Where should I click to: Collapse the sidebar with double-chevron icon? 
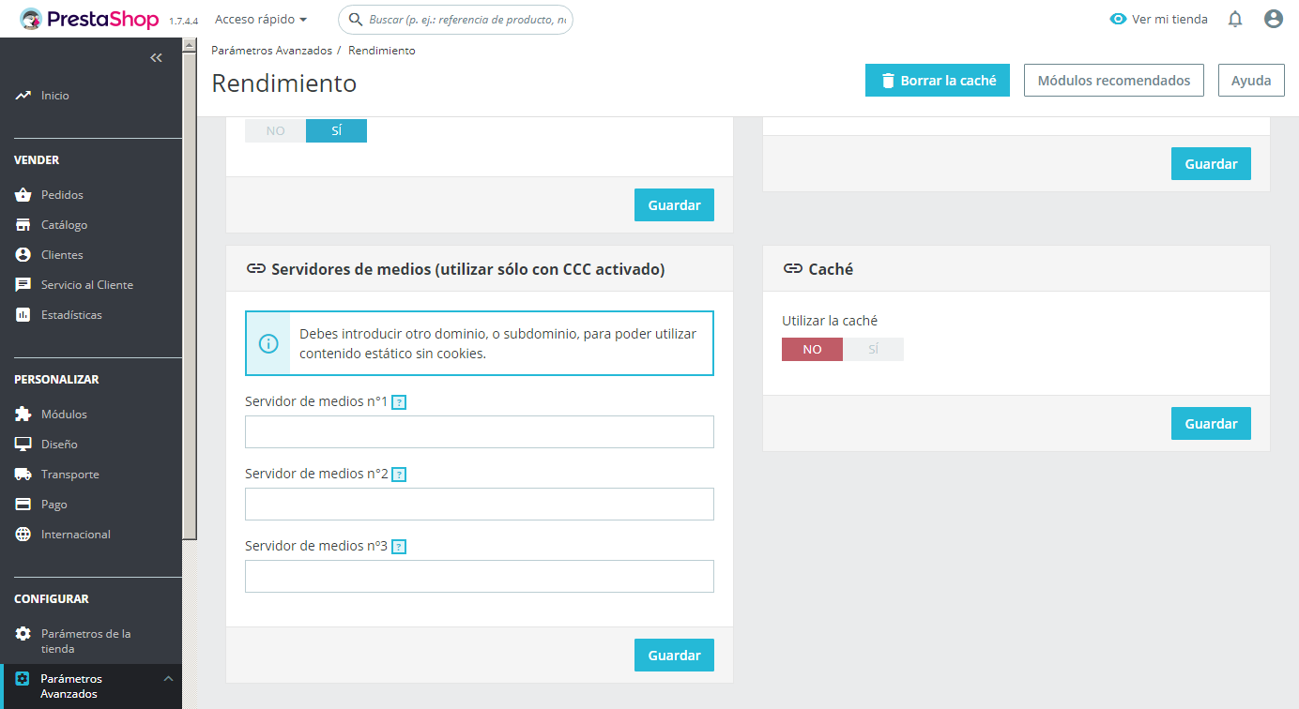coord(156,57)
